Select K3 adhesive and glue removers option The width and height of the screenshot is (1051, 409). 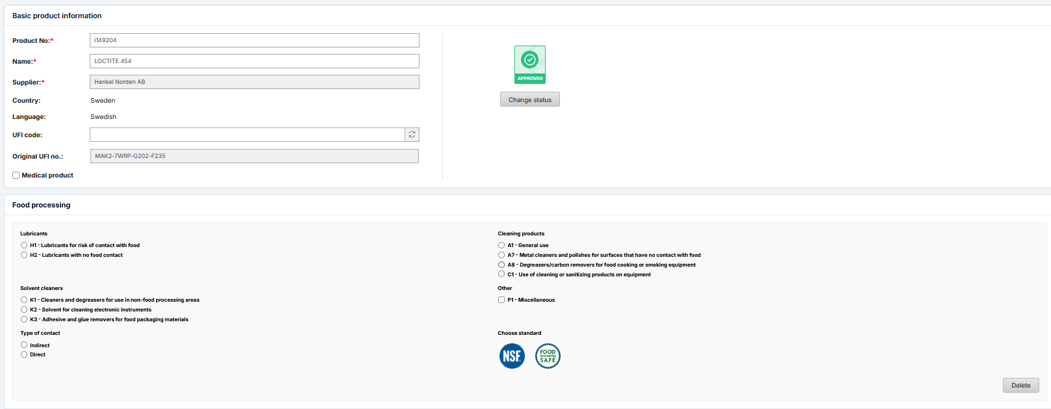click(24, 319)
